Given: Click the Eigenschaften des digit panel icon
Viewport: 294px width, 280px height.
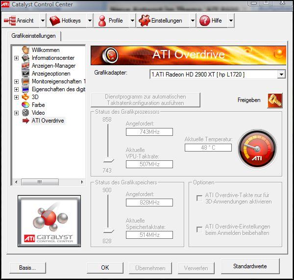Looking at the screenshot, I should click(25, 89).
